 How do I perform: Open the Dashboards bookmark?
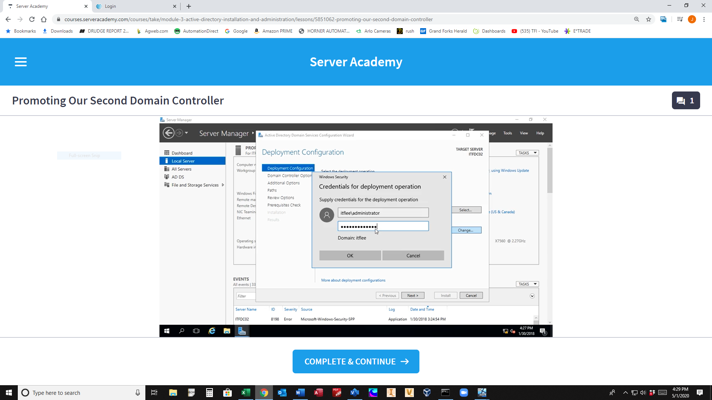click(489, 31)
